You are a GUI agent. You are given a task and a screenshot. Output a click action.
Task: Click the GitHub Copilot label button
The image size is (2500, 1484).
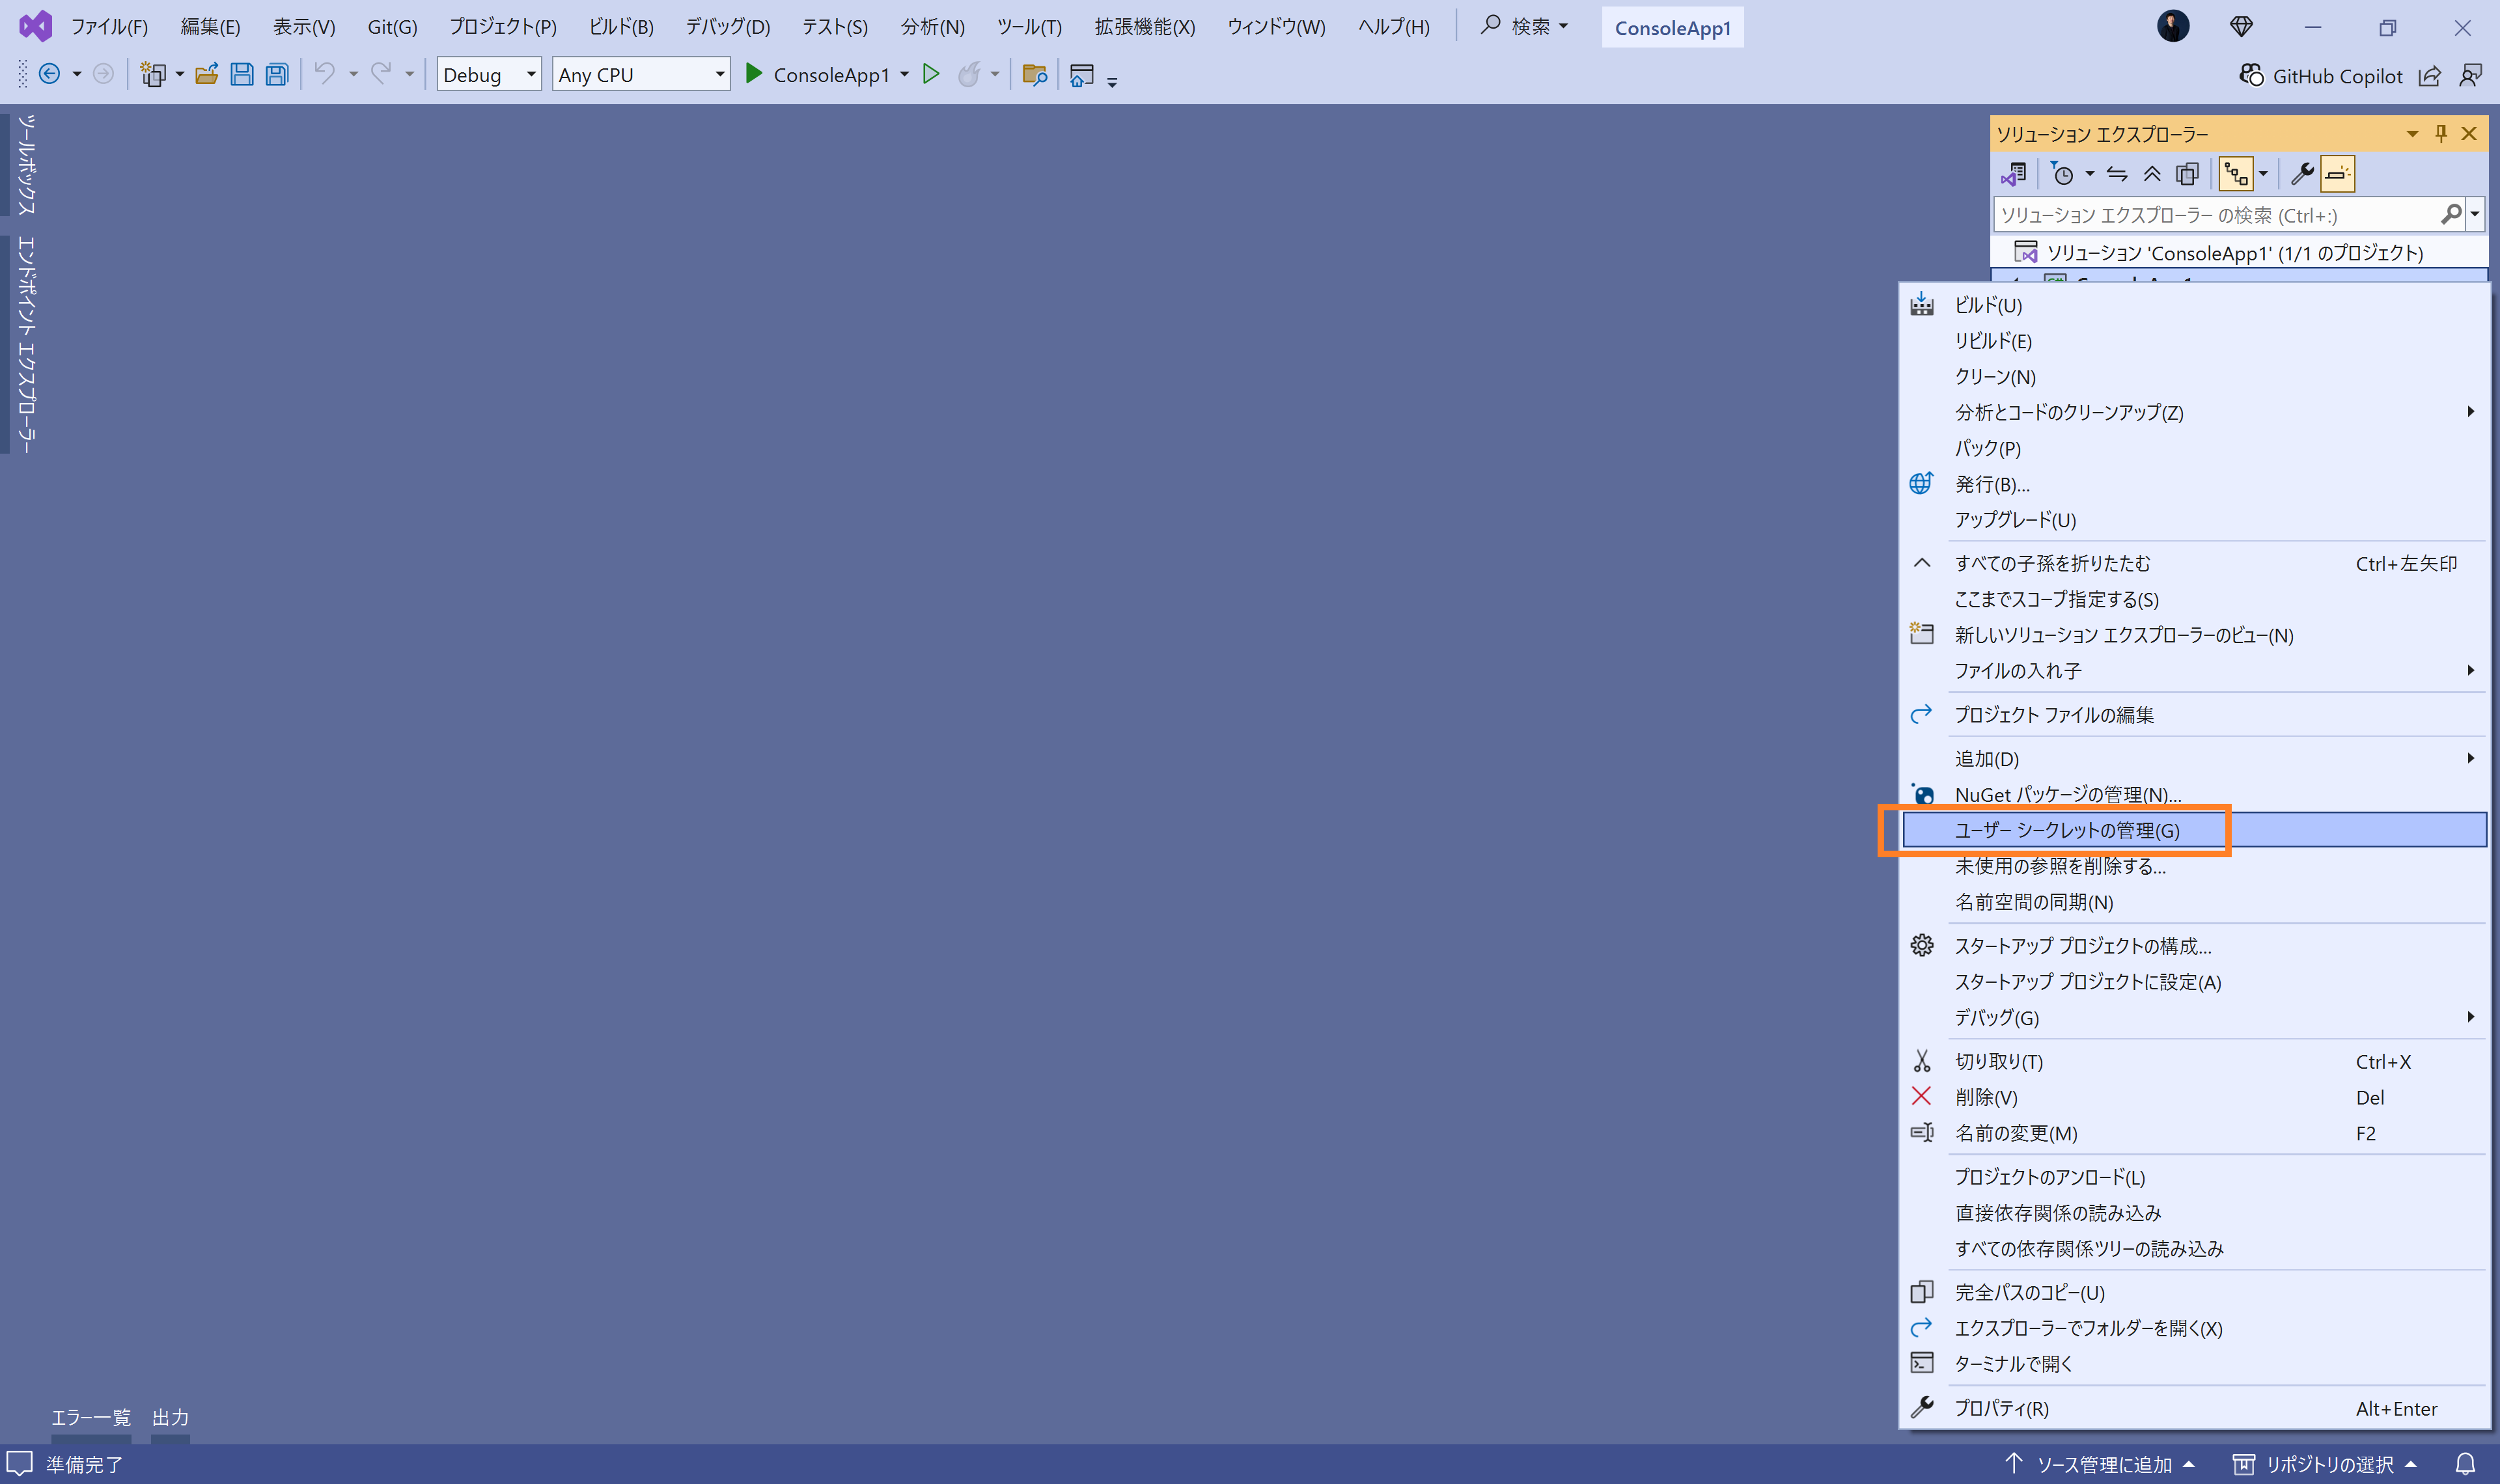pyautogui.click(x=2337, y=76)
